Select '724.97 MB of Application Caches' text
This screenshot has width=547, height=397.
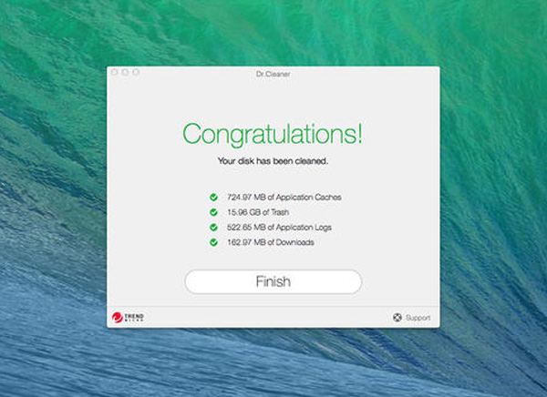[284, 198]
